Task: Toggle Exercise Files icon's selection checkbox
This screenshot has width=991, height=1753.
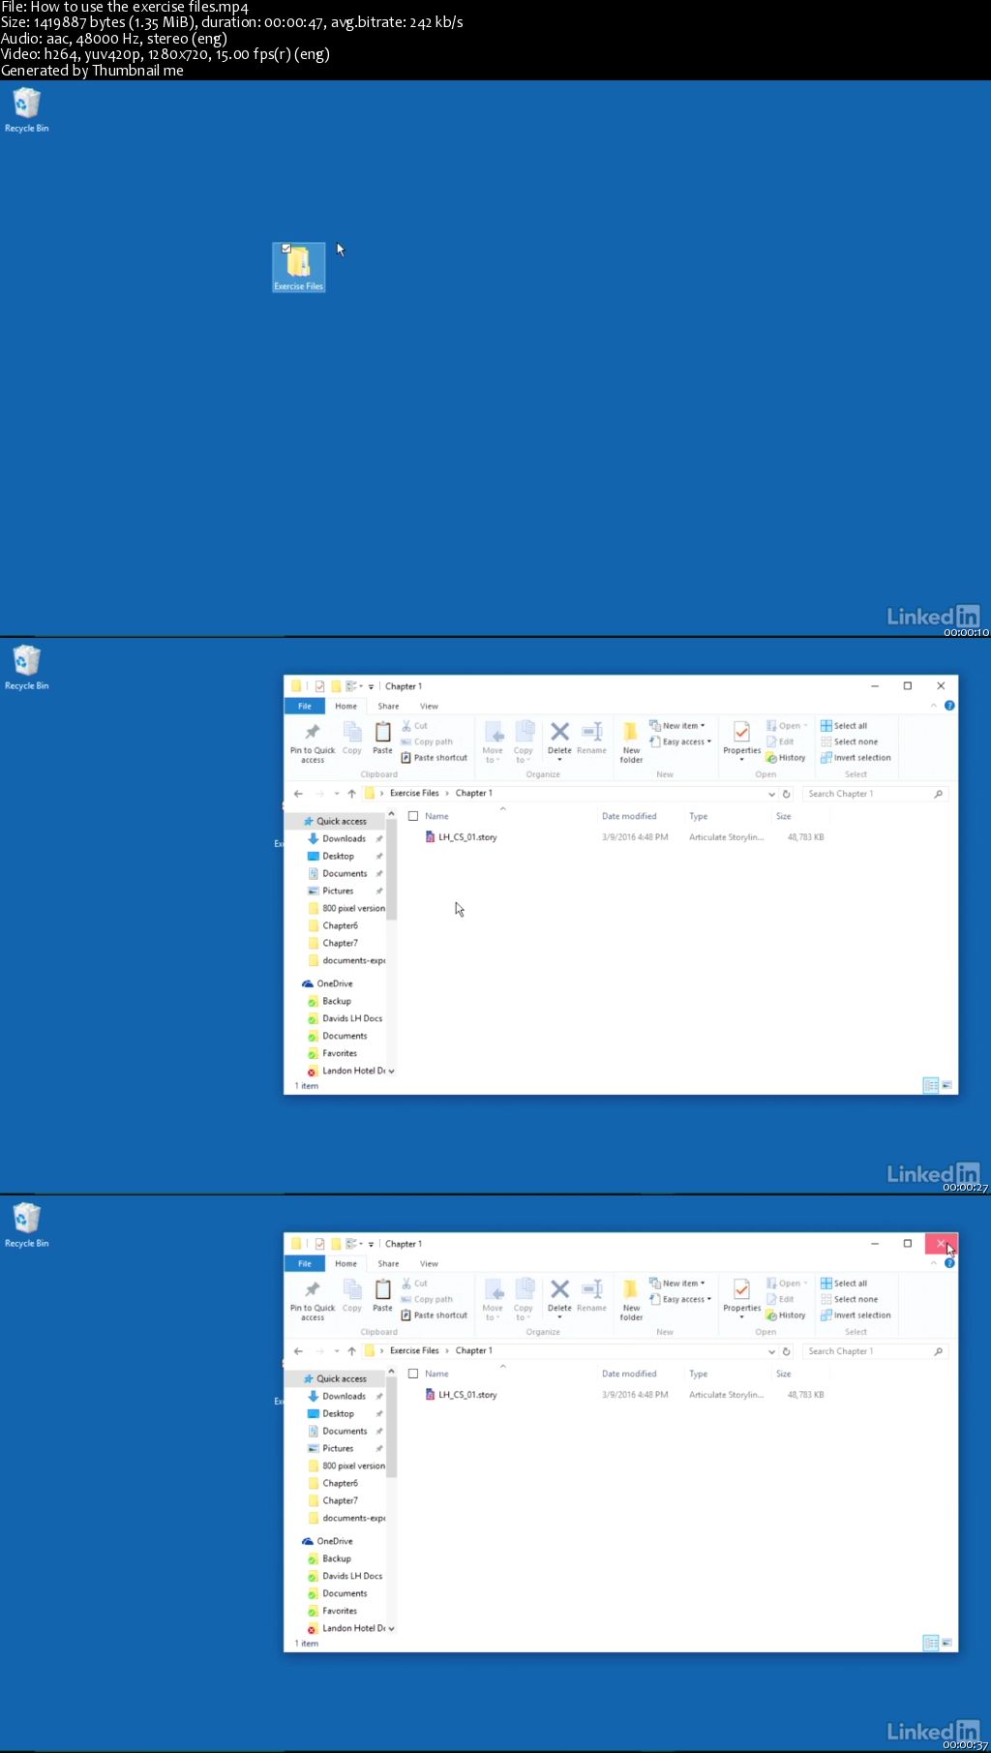Action: tap(285, 249)
